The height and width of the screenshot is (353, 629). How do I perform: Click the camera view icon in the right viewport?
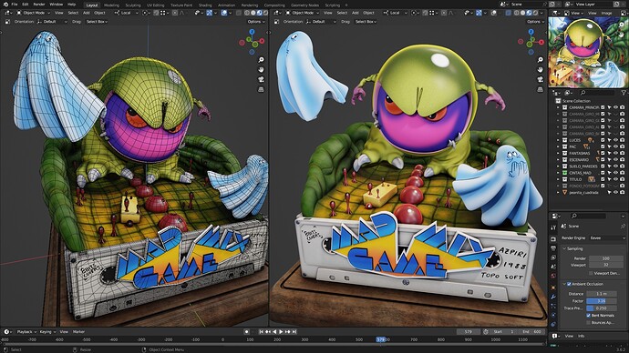coord(541,79)
